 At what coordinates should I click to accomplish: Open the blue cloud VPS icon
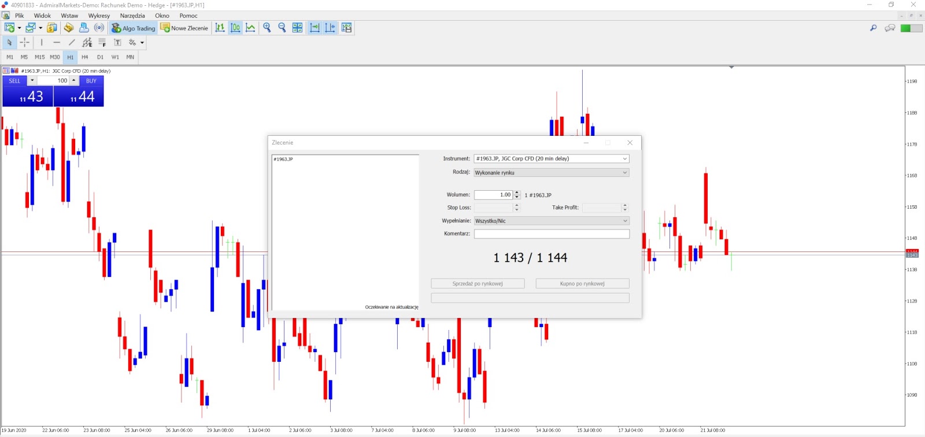tap(84, 28)
